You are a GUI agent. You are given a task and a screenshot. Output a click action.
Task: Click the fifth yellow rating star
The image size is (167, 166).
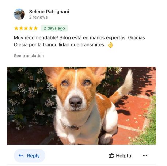(x=36, y=28)
